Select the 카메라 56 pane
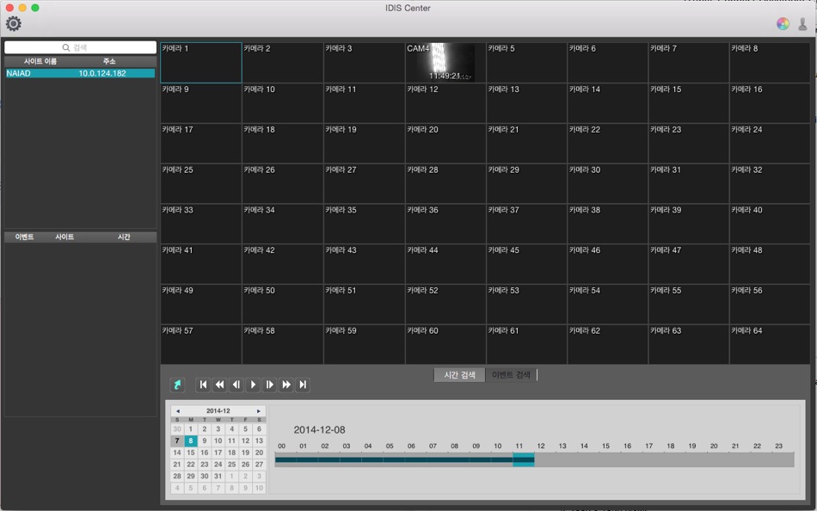The height and width of the screenshot is (511, 817). pyautogui.click(x=770, y=304)
